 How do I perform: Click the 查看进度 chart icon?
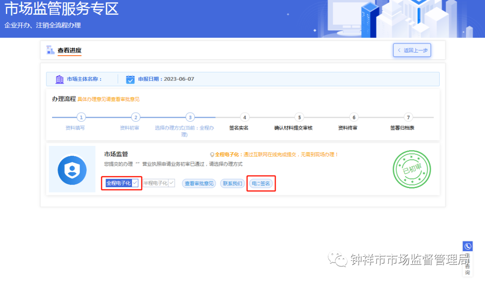(50, 50)
